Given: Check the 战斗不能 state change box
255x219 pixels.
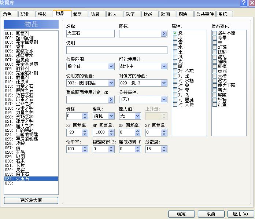Looking at the screenshot, I should [214, 33].
